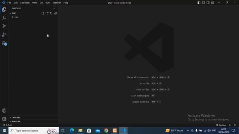Image resolution: width=239 pixels, height=134 pixels.
Task: Open the Edit menu
Action: tap(16, 3)
